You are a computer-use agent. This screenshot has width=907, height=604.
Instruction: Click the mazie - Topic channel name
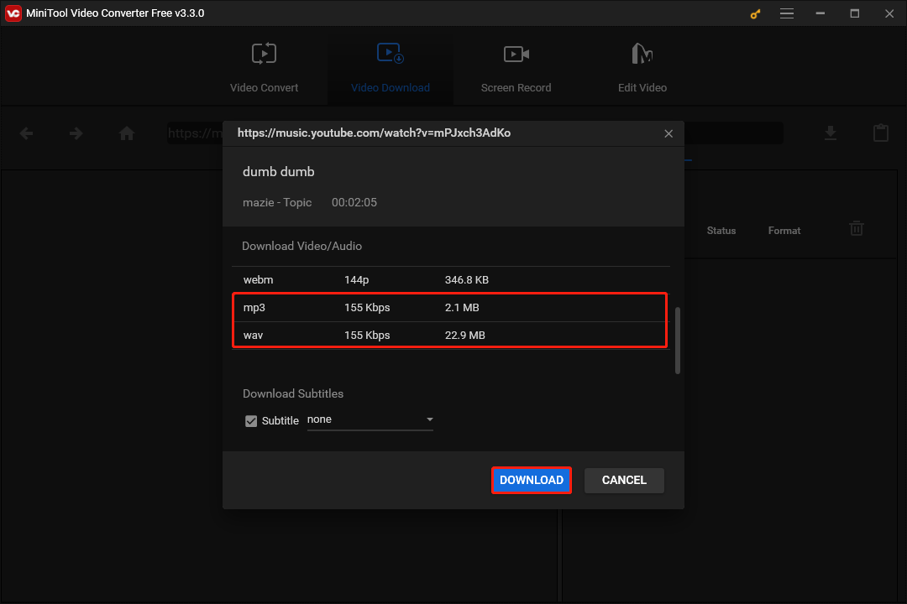pyautogui.click(x=277, y=202)
